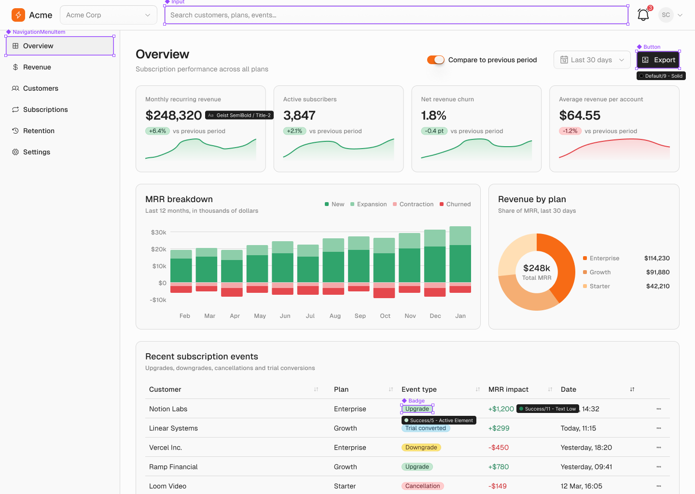
Task: Click the -0.4 pt change badge
Action: point(434,131)
